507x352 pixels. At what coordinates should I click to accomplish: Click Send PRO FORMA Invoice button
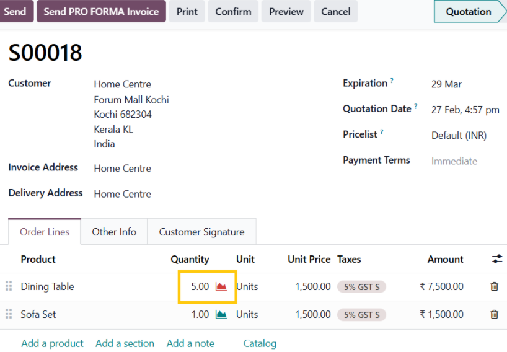pos(101,12)
